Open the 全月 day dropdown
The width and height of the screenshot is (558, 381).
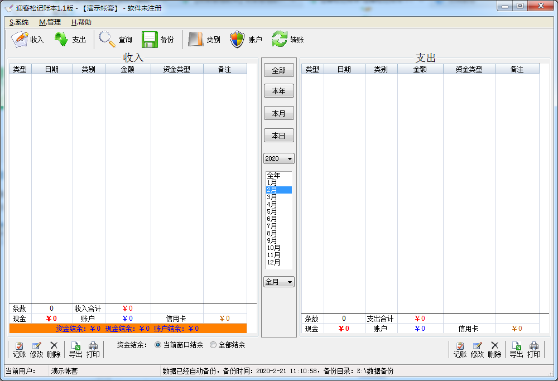[279, 282]
